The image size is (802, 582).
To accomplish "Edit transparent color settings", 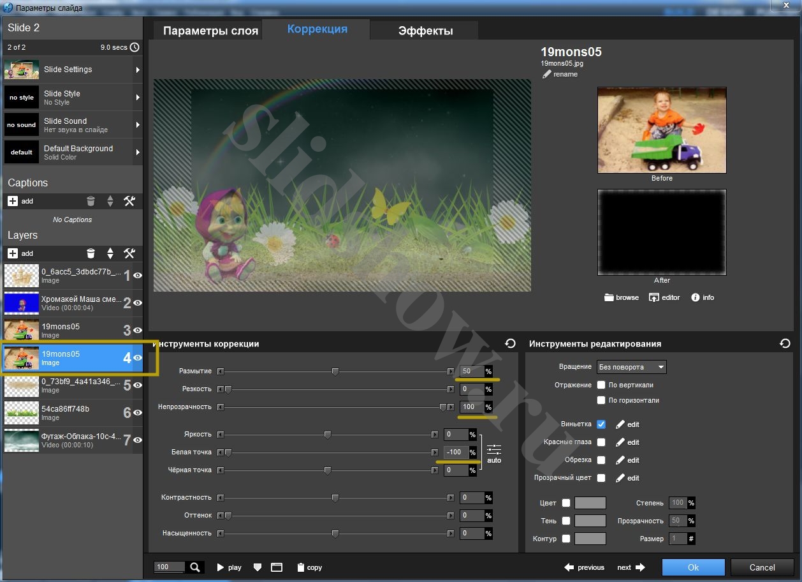I will coord(627,478).
